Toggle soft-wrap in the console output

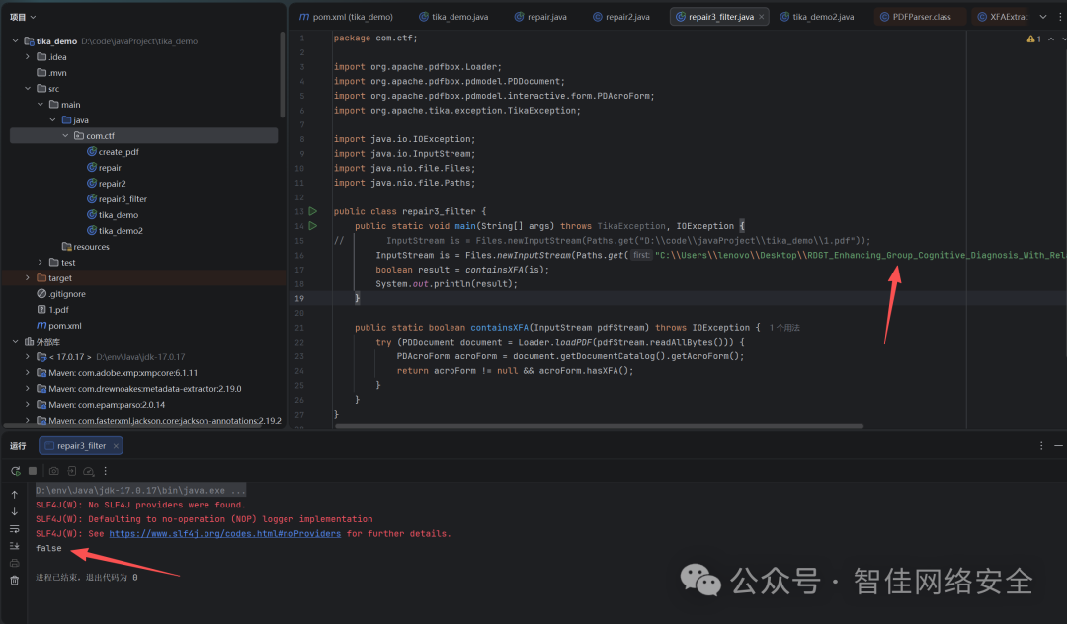coord(14,529)
